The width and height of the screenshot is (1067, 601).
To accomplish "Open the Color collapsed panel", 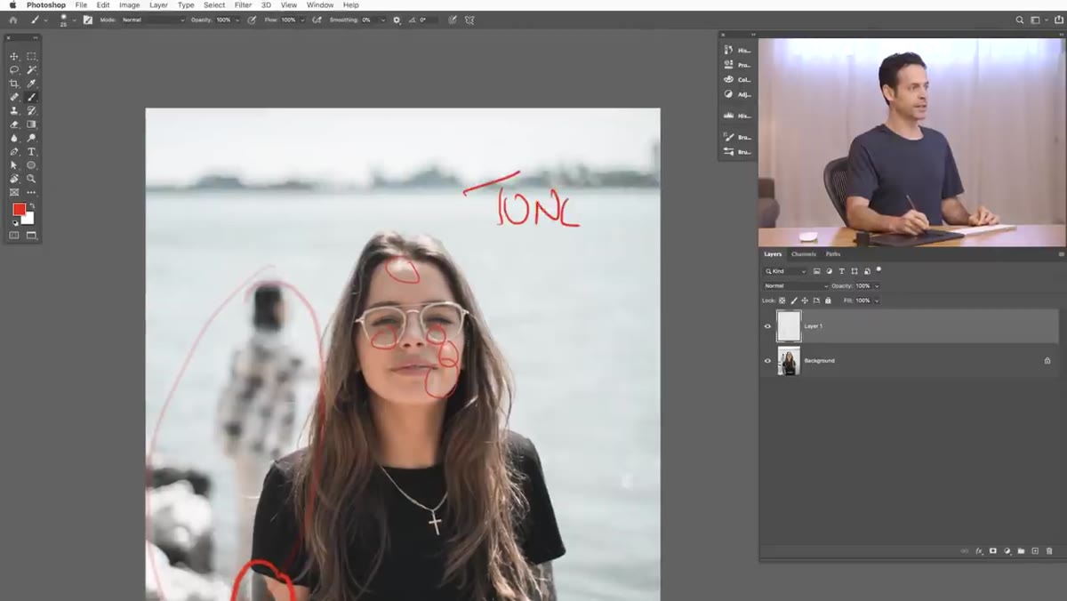I will pos(737,79).
